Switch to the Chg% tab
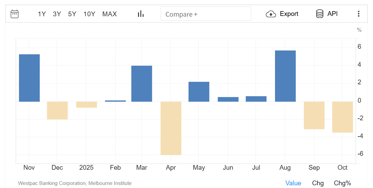Screen dimensions: 373x188 342,183
